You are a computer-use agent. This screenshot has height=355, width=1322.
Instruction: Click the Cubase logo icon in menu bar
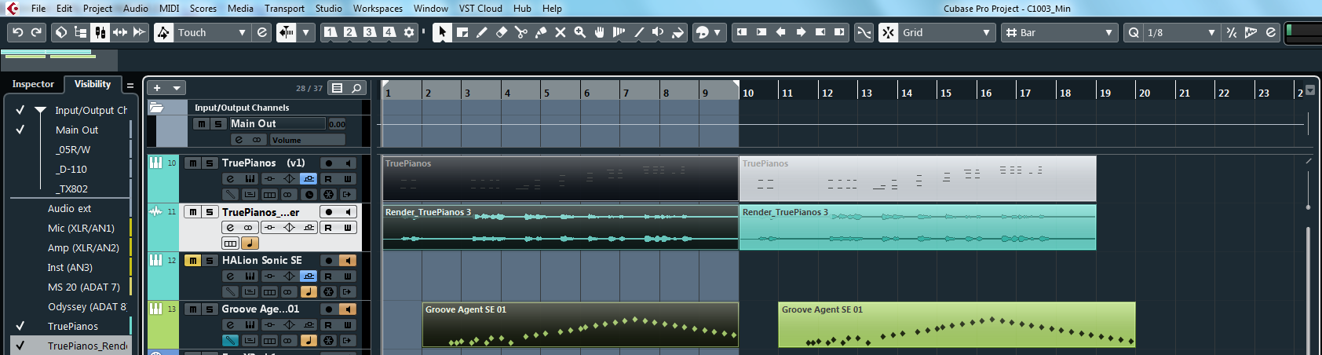[13, 9]
